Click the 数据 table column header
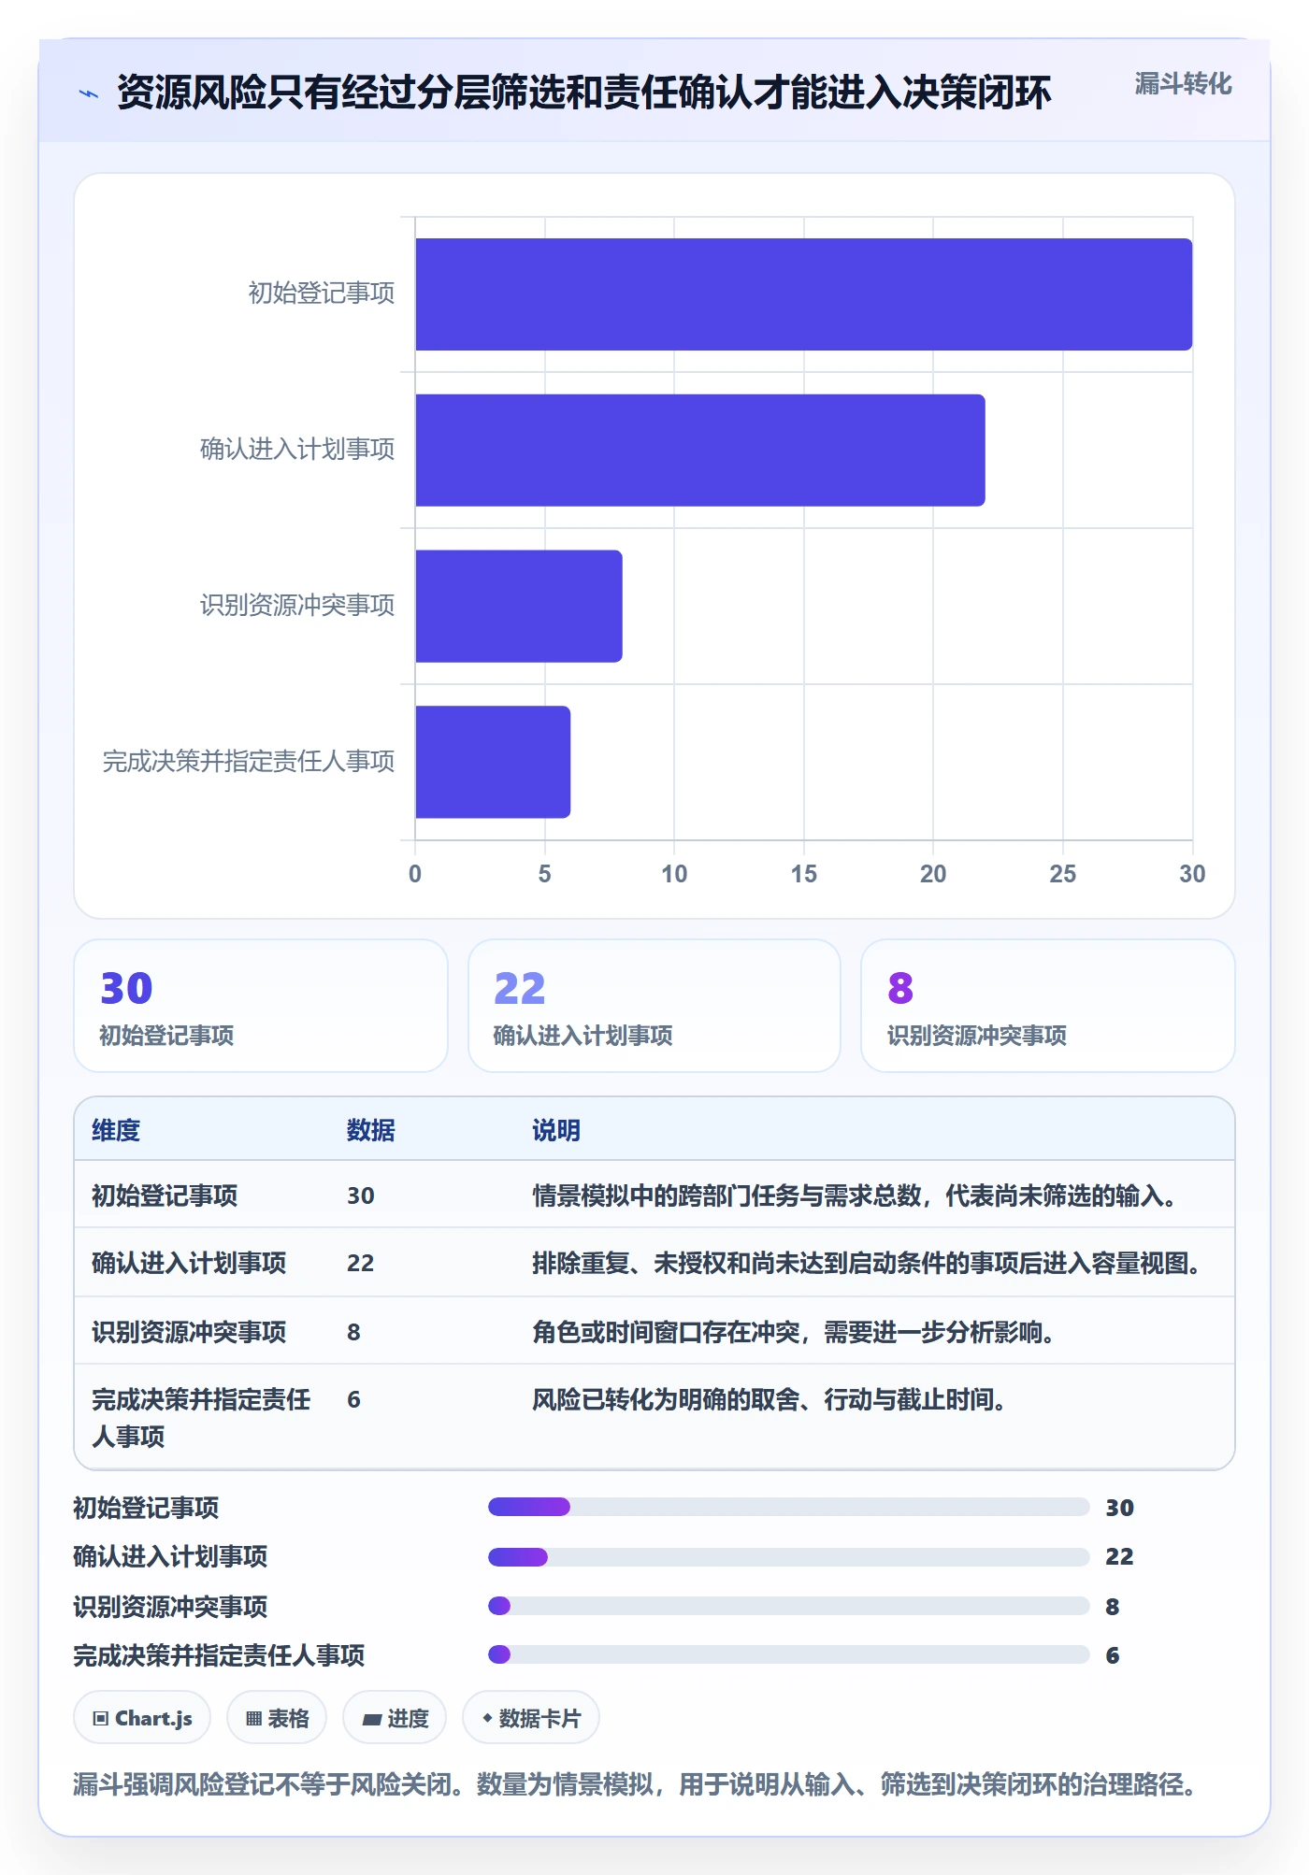Screen dimensions: 1309x1875 tap(371, 1130)
